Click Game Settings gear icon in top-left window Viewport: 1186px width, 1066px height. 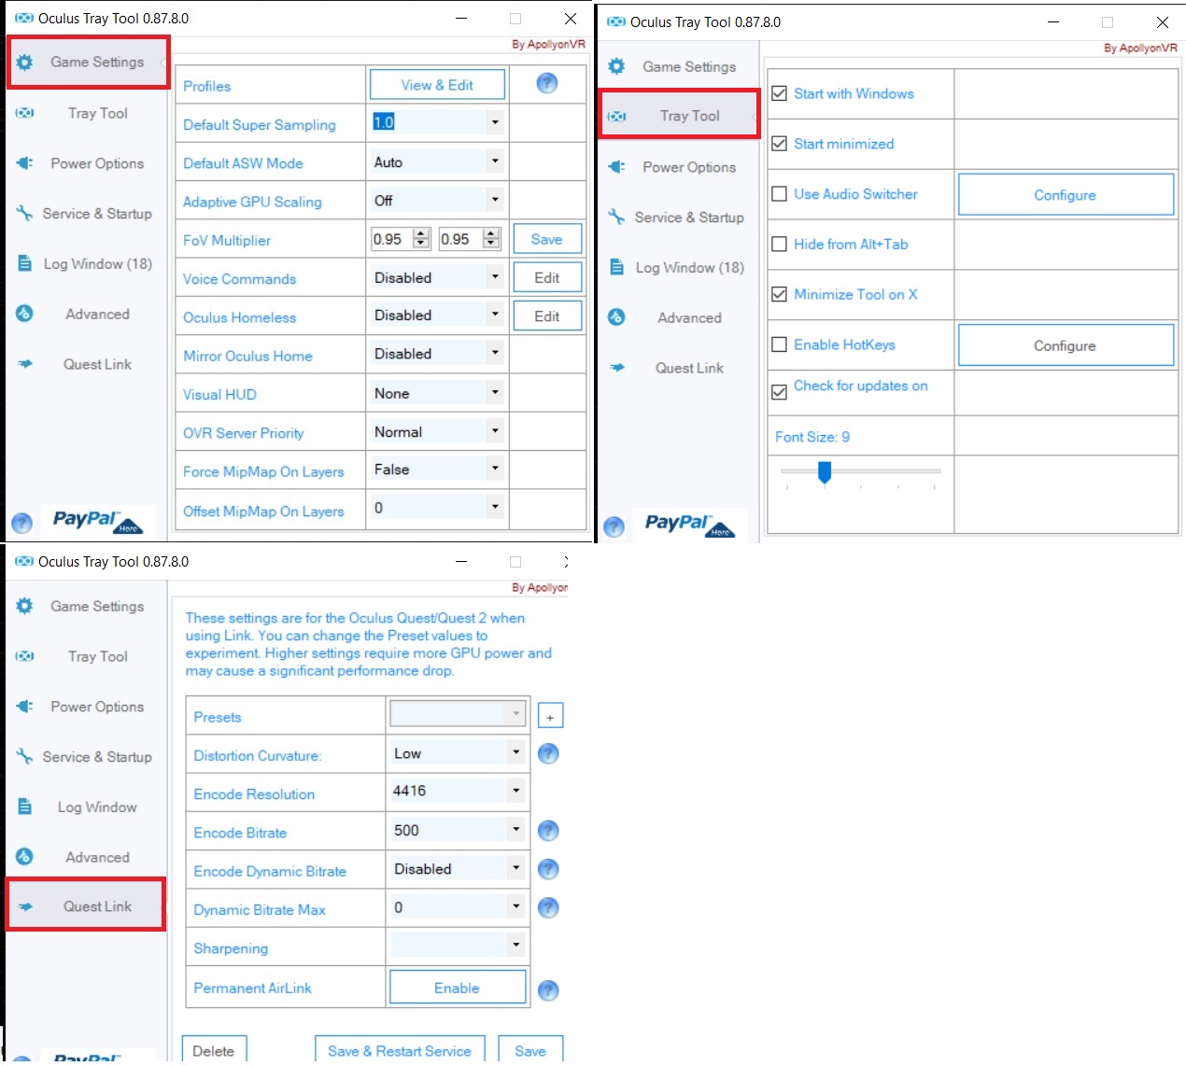pyautogui.click(x=24, y=62)
